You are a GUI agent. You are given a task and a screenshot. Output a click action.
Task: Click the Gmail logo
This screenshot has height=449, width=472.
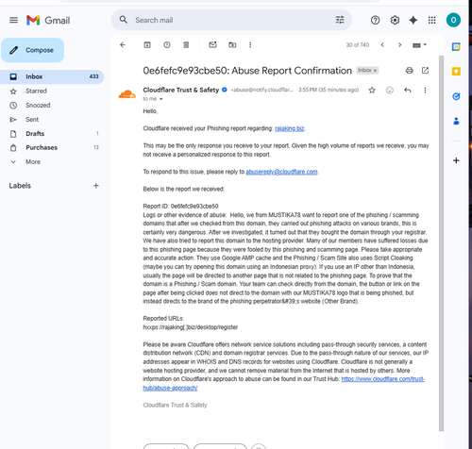(x=48, y=21)
